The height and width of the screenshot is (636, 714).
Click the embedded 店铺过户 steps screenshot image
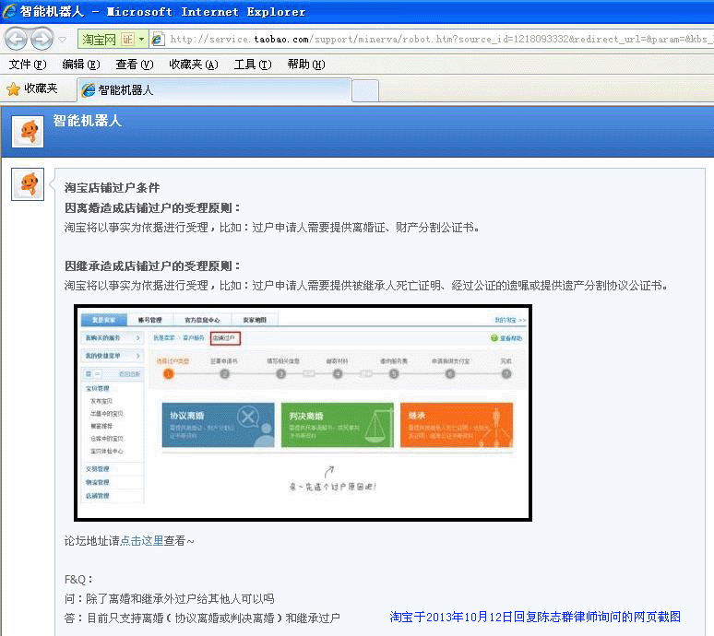[x=303, y=413]
